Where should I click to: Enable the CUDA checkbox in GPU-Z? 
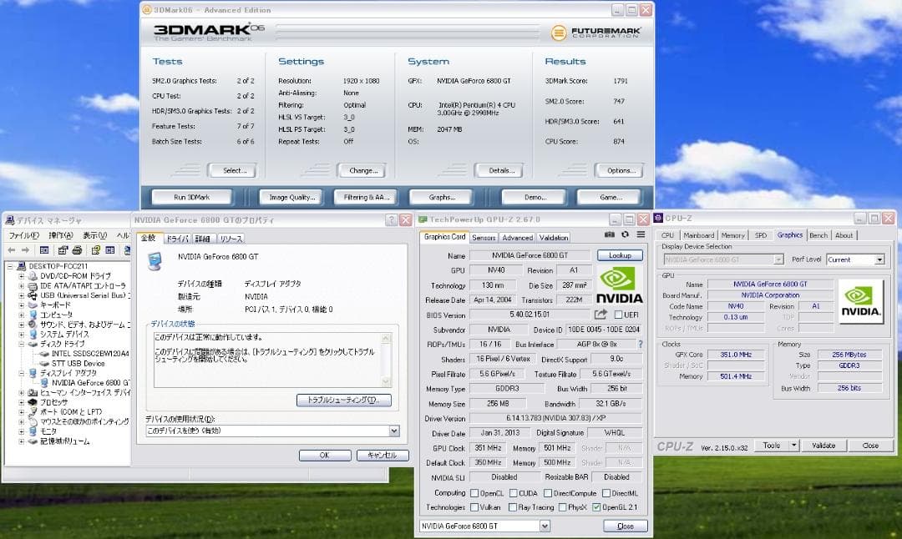(514, 493)
